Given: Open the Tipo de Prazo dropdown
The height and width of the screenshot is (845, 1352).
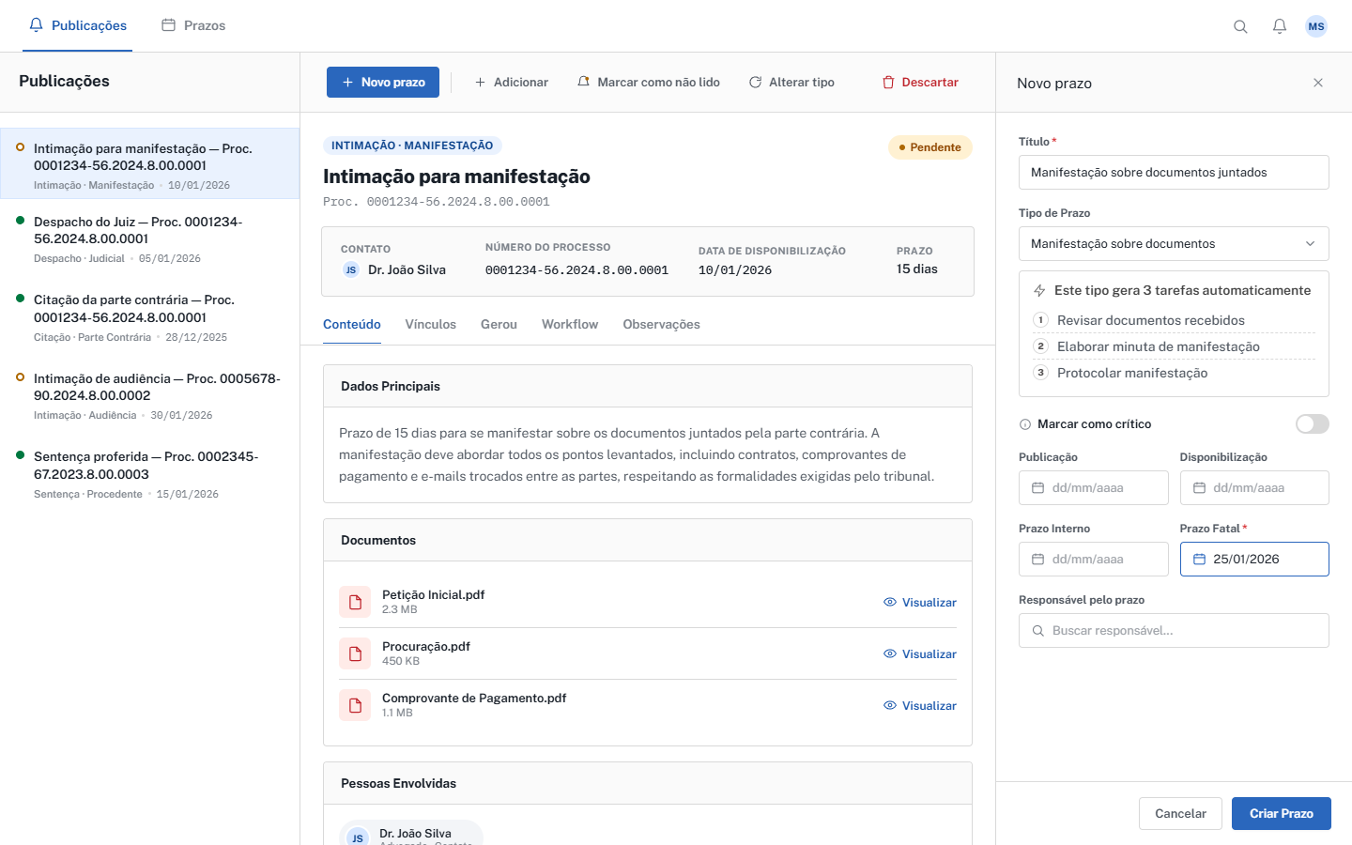Looking at the screenshot, I should (x=1174, y=244).
